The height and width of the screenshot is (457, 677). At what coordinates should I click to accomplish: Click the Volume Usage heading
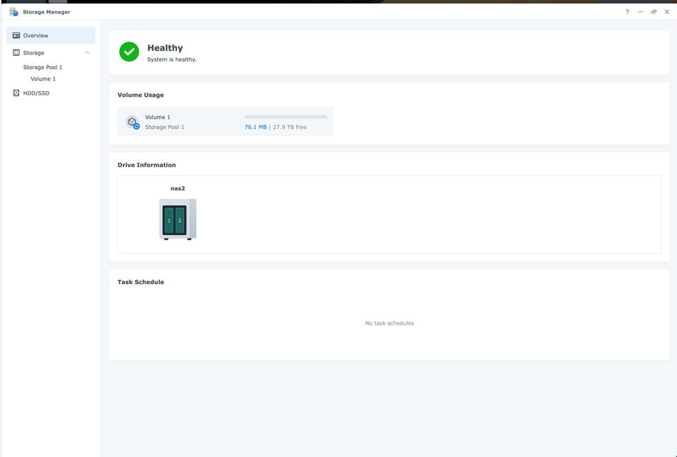[141, 95]
